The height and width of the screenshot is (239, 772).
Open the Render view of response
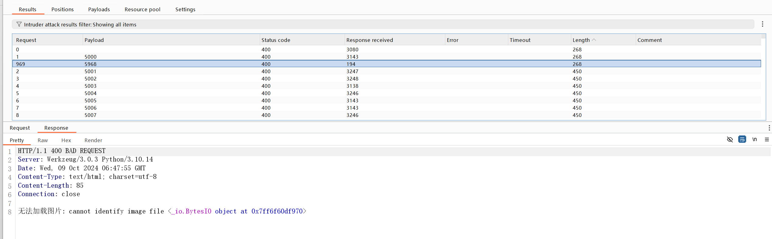93,140
